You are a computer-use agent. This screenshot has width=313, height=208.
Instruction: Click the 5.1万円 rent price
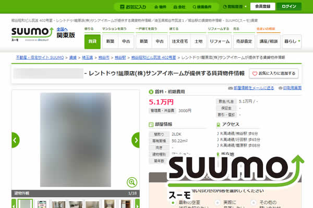click(161, 102)
